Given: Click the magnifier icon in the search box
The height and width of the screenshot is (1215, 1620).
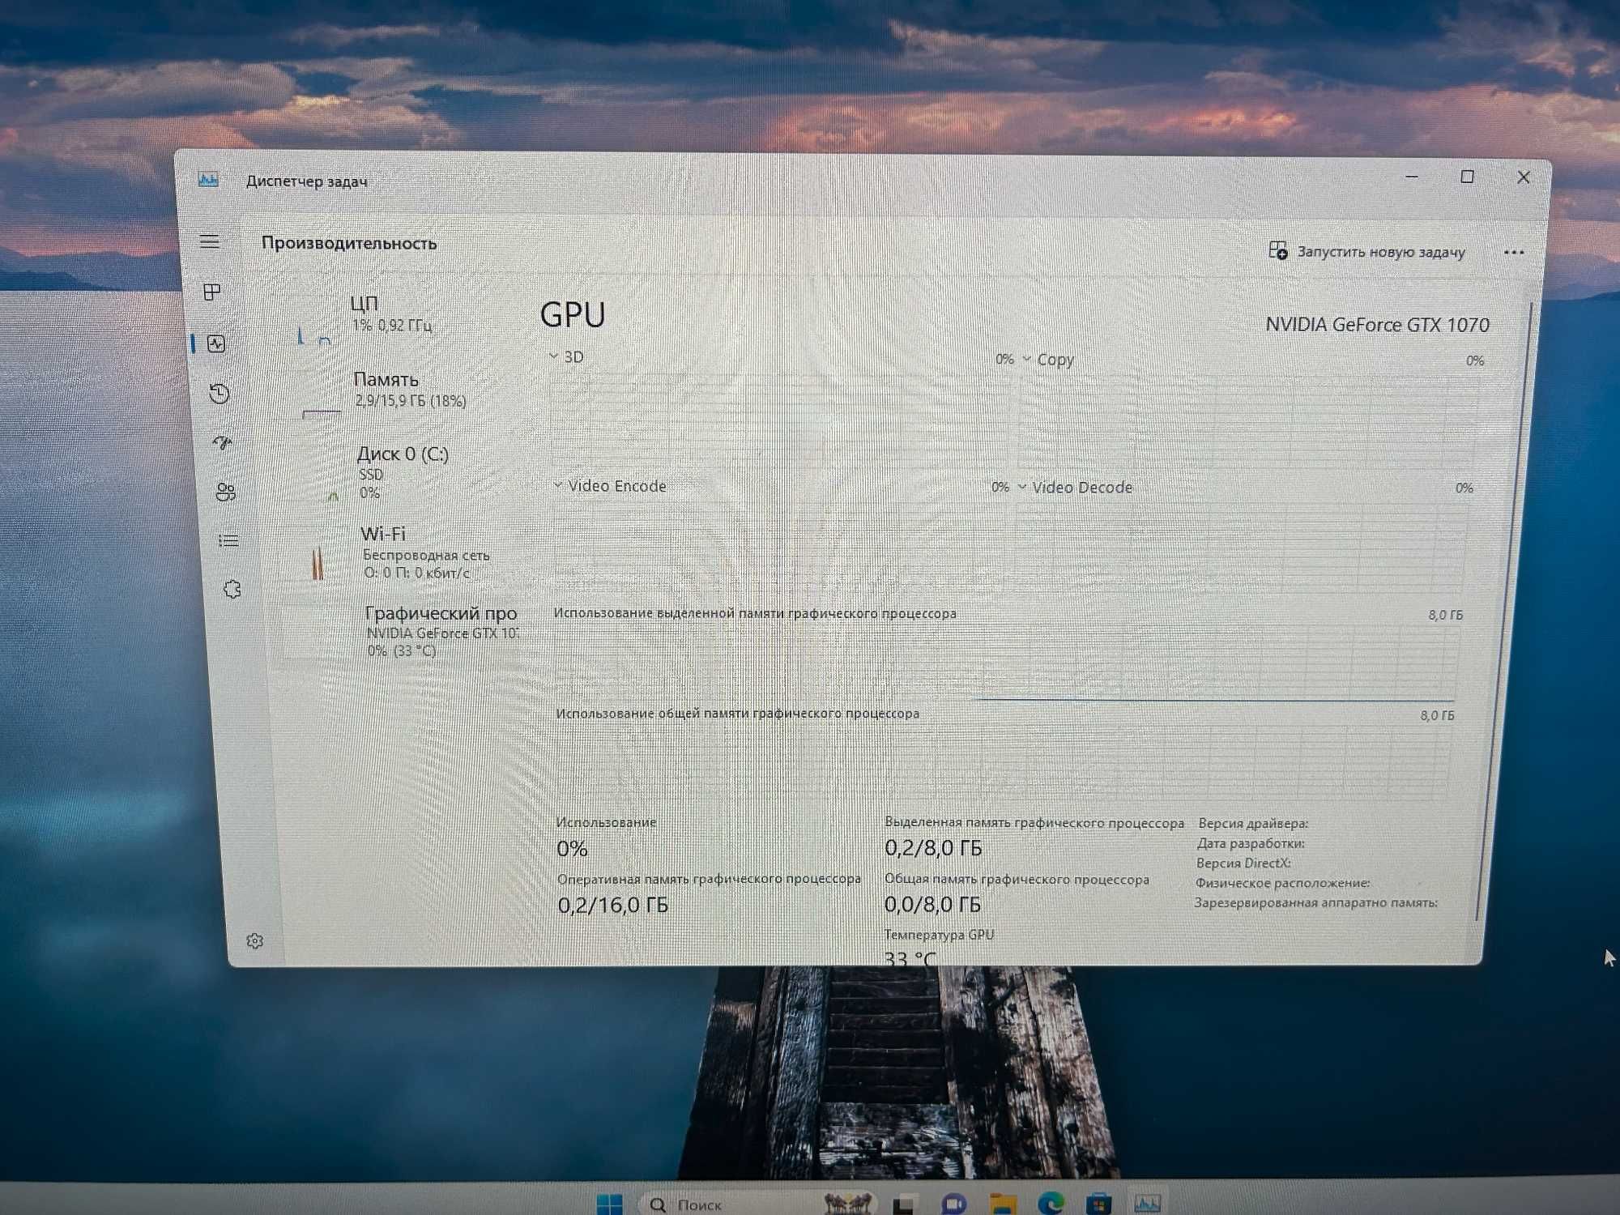Looking at the screenshot, I should point(658,1205).
